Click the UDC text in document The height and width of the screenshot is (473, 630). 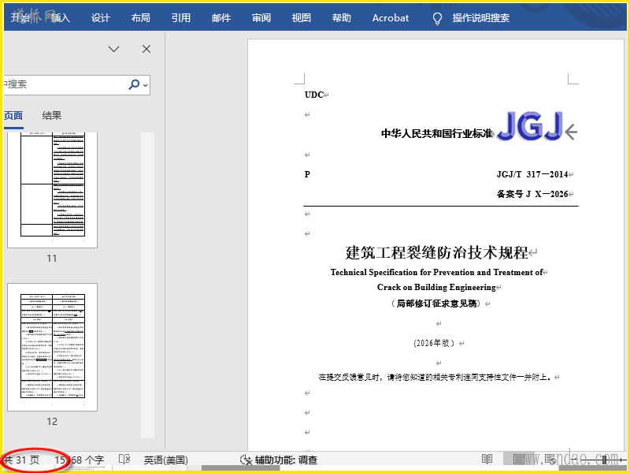313,95
